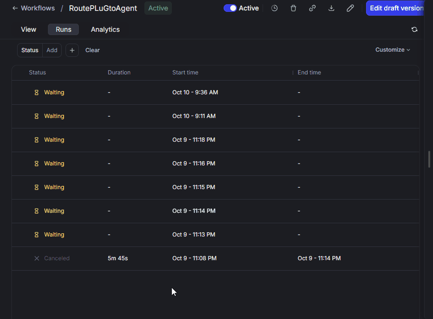
Task: Click the copy link icon
Action: (312, 8)
